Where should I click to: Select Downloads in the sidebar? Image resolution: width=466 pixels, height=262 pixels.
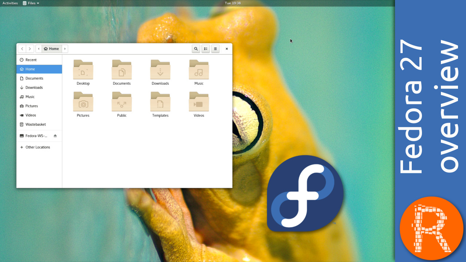pyautogui.click(x=39, y=87)
